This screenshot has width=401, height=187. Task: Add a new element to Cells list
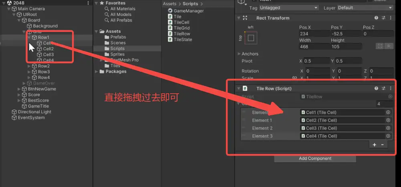(x=375, y=145)
